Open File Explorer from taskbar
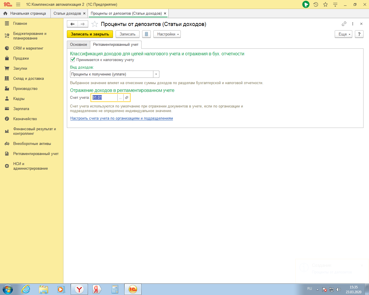The width and height of the screenshot is (369, 295). pyautogui.click(x=44, y=289)
